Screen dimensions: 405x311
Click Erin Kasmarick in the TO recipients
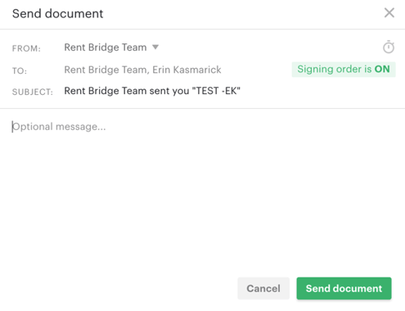(x=187, y=70)
